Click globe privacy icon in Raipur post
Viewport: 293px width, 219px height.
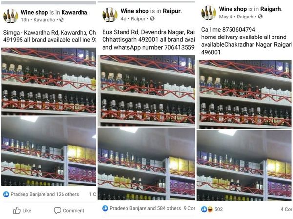[x=152, y=18]
